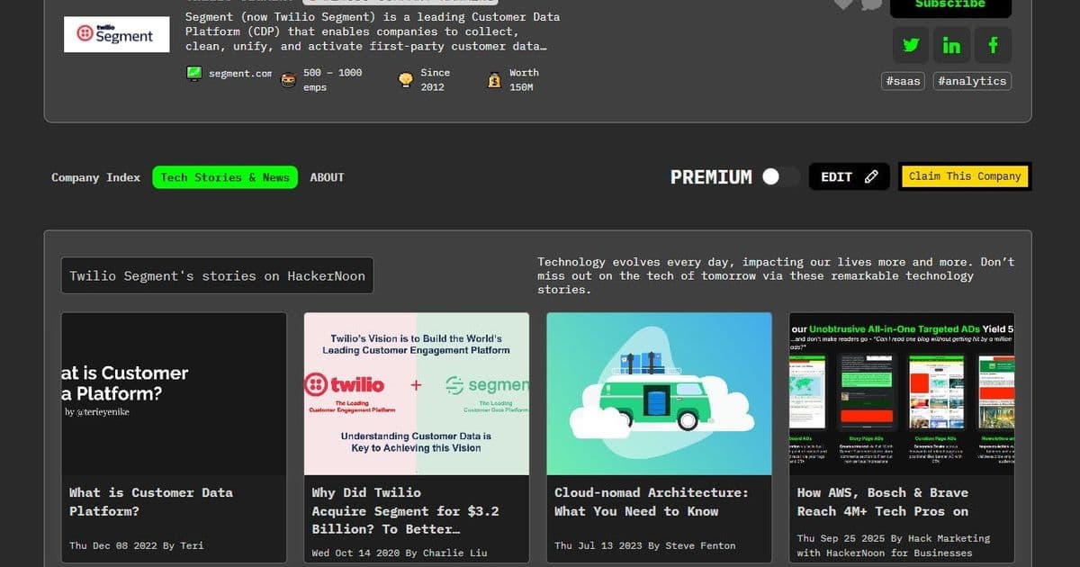Share the company via the Twitter icon
This screenshot has height=567, width=1080.
(910, 44)
